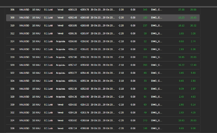Select trade ID 328 cell

[x=12, y=97]
